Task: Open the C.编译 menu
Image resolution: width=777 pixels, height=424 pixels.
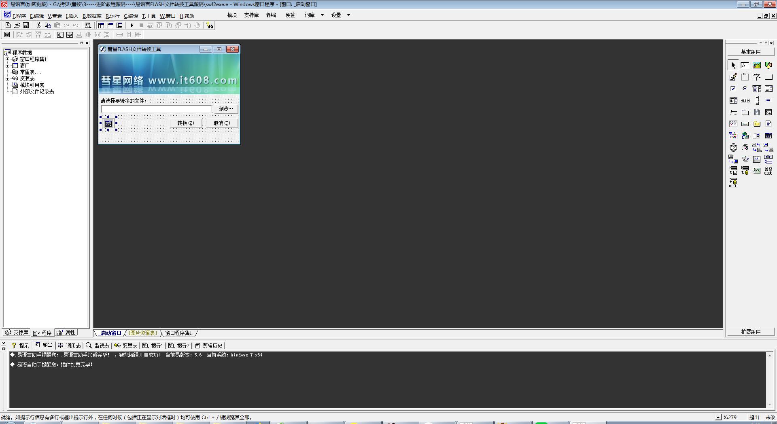Action: 131,16
